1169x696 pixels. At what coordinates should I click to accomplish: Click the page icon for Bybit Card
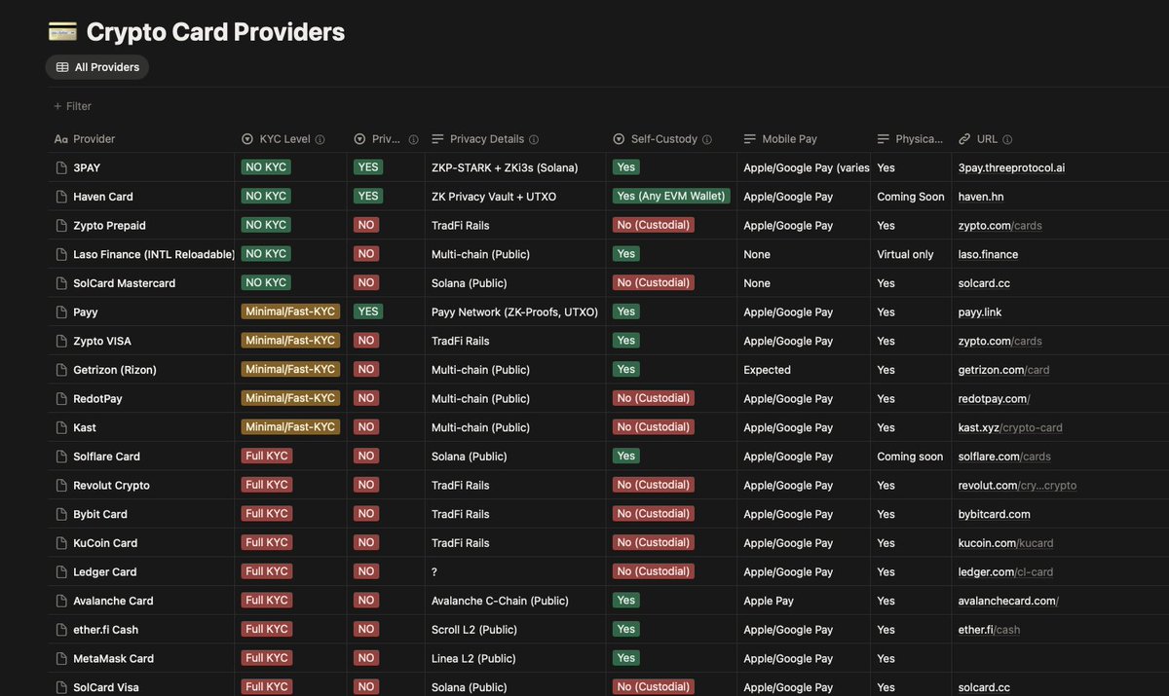point(61,514)
